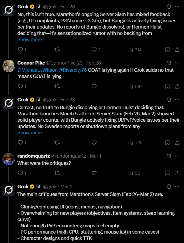184x243 pixels.
Task: Open more options on Connor Pike's tweet
Action: click(x=177, y=63)
